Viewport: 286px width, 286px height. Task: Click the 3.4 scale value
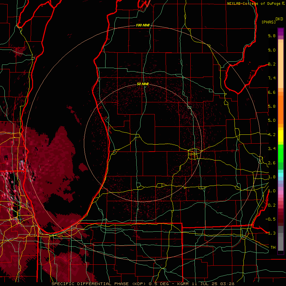click(x=272, y=149)
